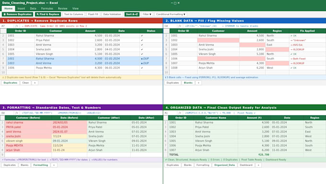
Task: Open the View ribbon tab
Action: click(75, 9)
